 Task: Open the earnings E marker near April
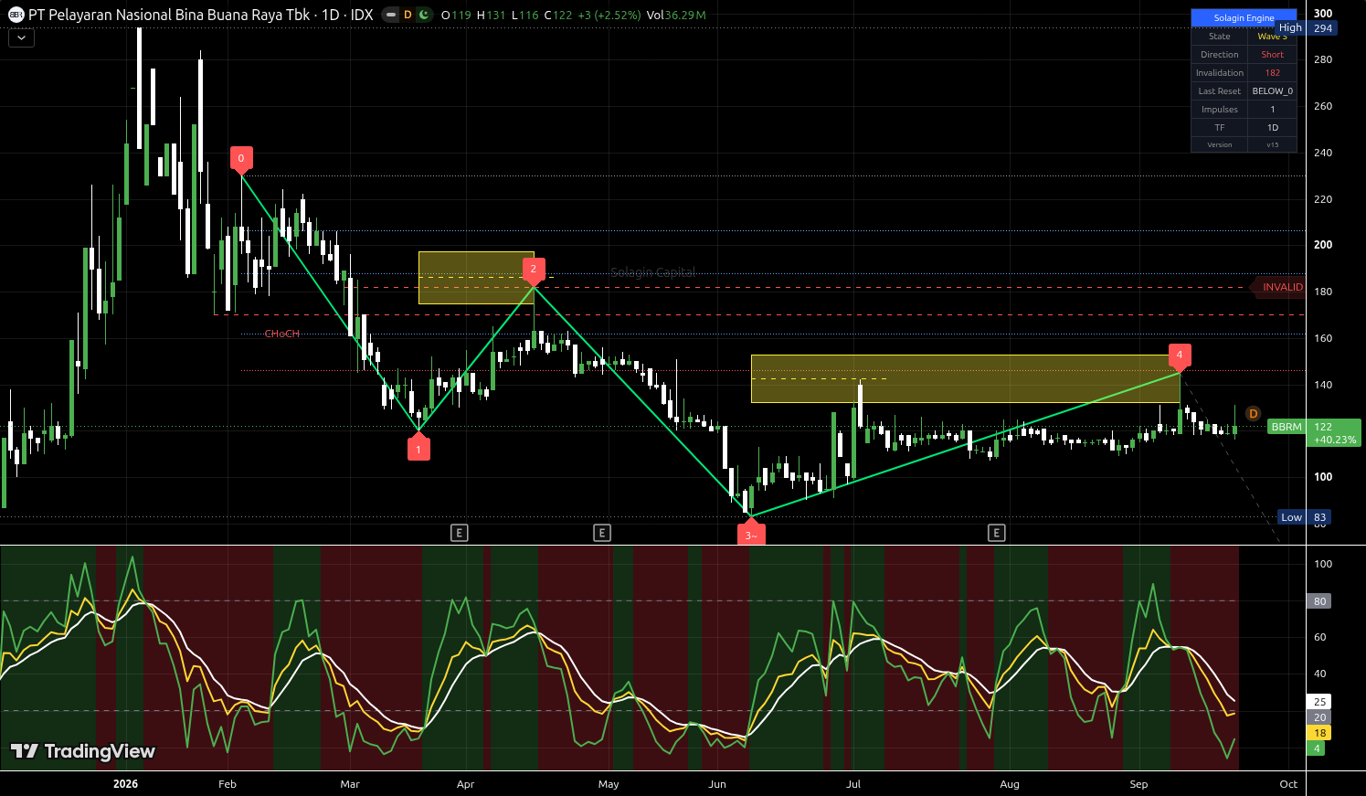(460, 533)
